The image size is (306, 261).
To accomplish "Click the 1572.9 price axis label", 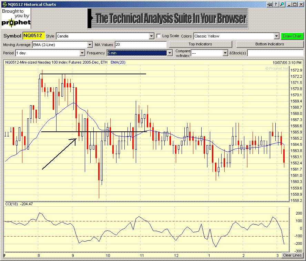I will click(296, 70).
